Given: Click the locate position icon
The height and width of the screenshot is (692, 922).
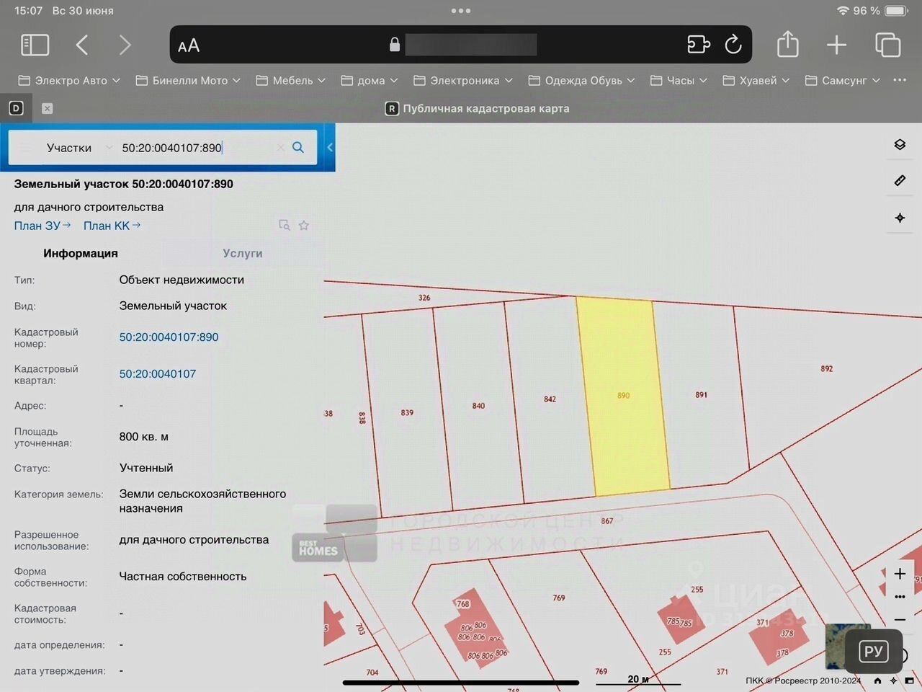Looking at the screenshot, I should click(900, 218).
